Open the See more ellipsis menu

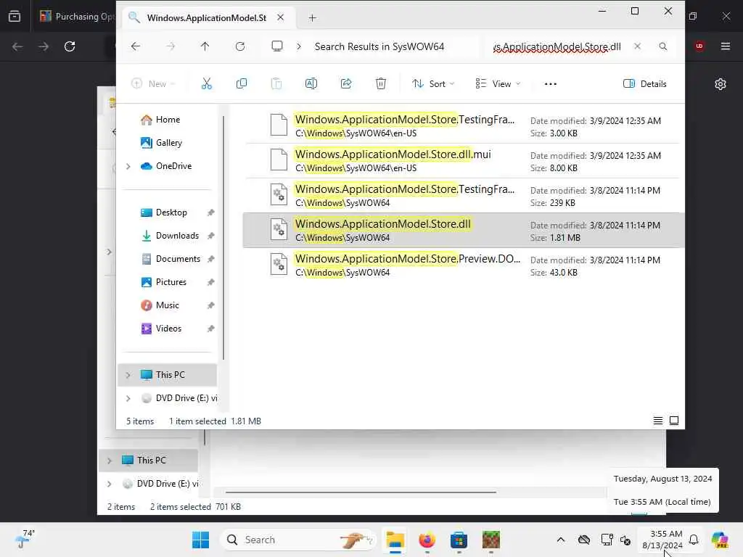550,84
